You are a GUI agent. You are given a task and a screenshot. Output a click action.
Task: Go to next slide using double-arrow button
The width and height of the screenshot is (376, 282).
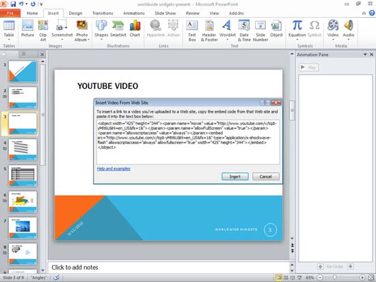(x=292, y=251)
